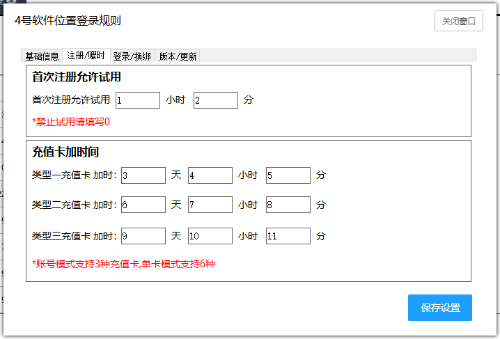Switch to the 基础信息 tab
Image resolution: width=500 pixels, height=339 pixels.
(x=42, y=56)
